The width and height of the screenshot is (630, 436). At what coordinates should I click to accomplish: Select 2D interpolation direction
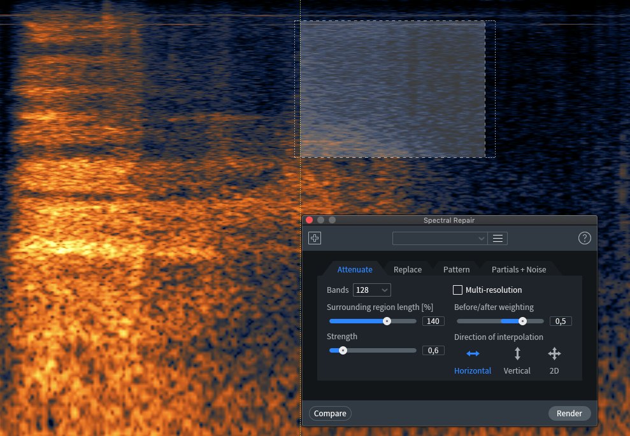[x=554, y=362]
